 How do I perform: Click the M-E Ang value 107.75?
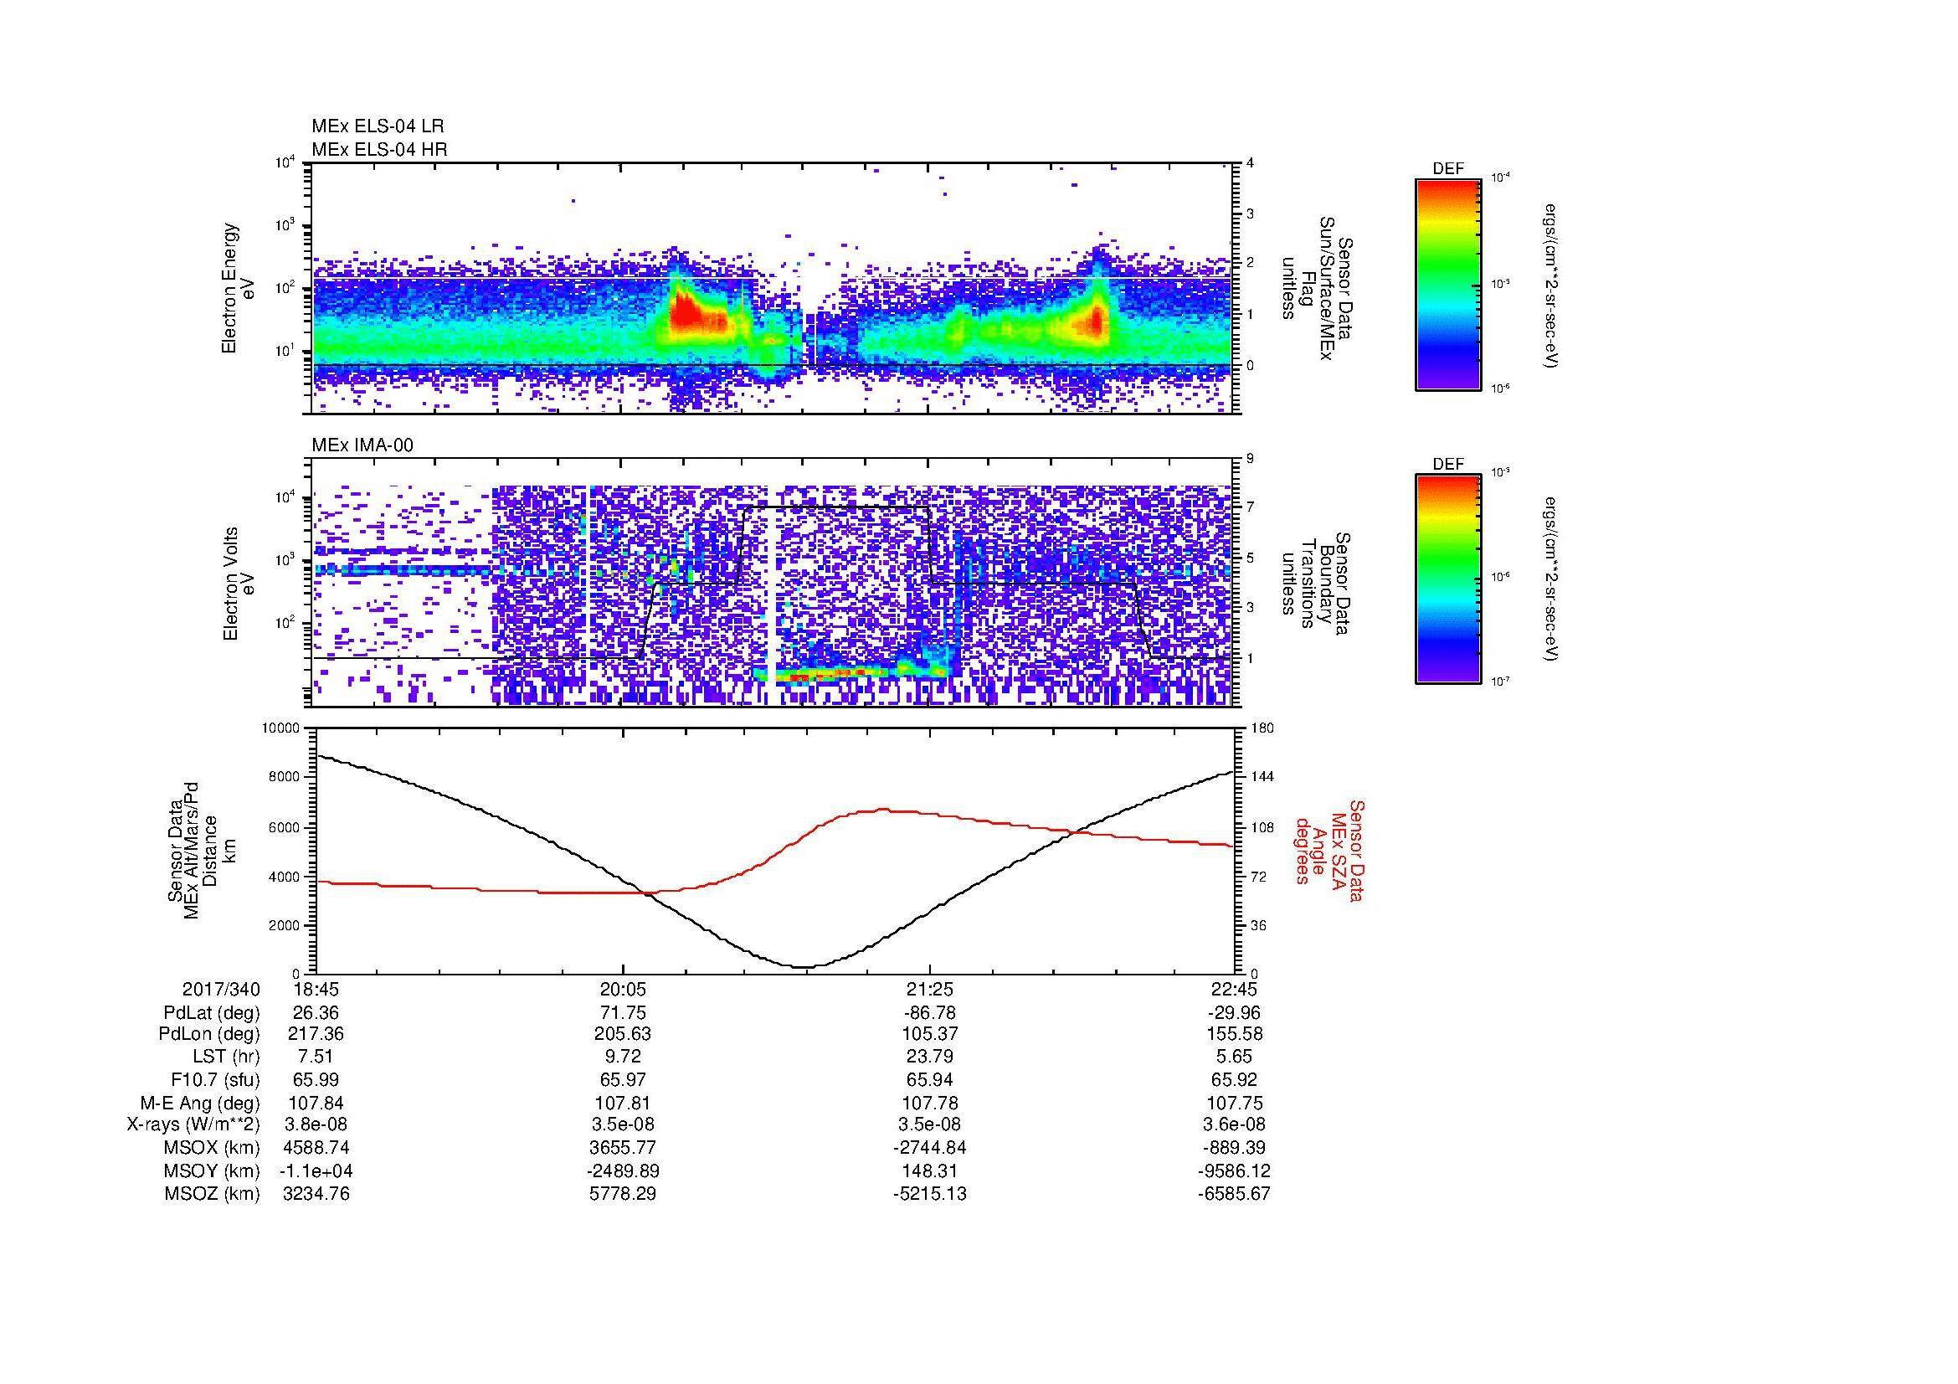[1235, 1104]
